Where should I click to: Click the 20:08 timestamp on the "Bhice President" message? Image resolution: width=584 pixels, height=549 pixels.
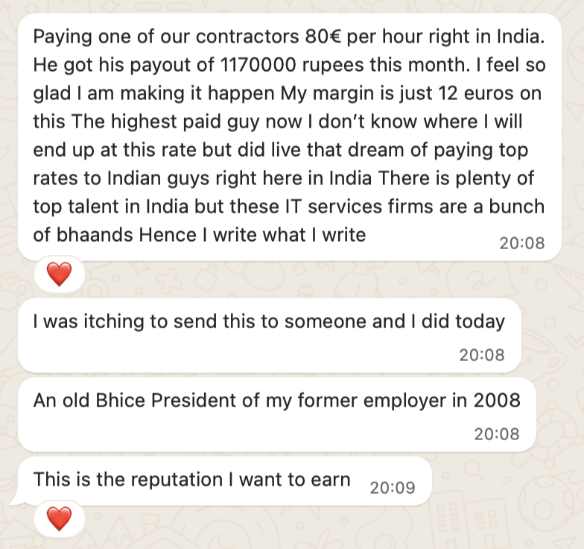click(496, 433)
